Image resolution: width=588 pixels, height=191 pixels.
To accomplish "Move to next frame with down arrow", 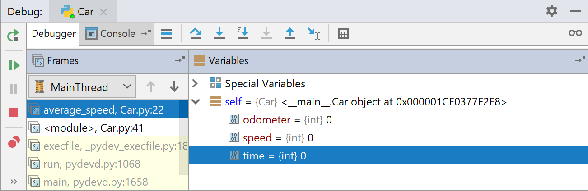I will click(x=174, y=87).
